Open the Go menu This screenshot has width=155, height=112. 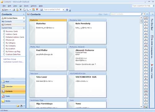21,6
